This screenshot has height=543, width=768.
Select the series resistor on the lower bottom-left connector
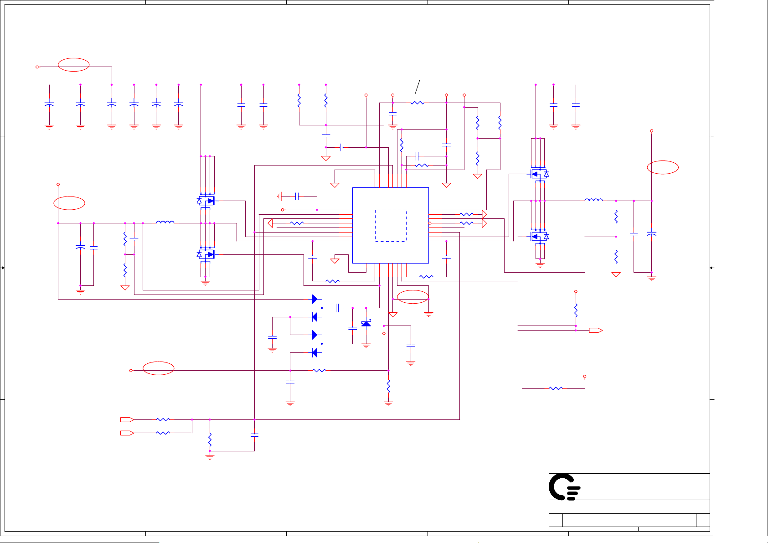(163, 433)
